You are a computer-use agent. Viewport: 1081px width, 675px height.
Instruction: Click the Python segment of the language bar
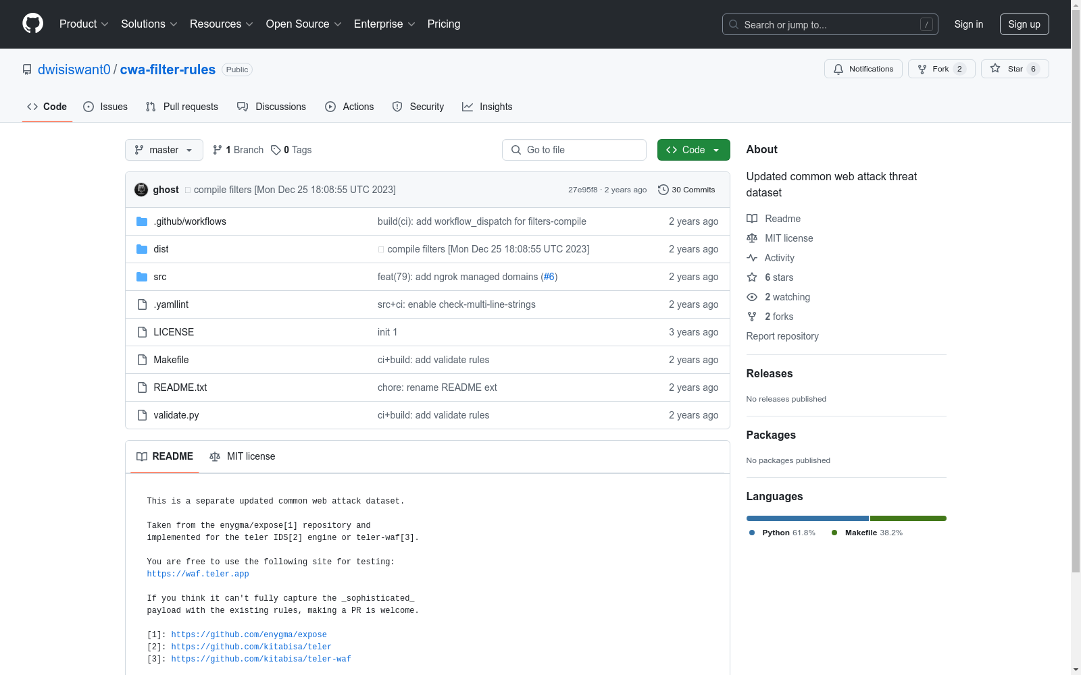[x=807, y=518]
